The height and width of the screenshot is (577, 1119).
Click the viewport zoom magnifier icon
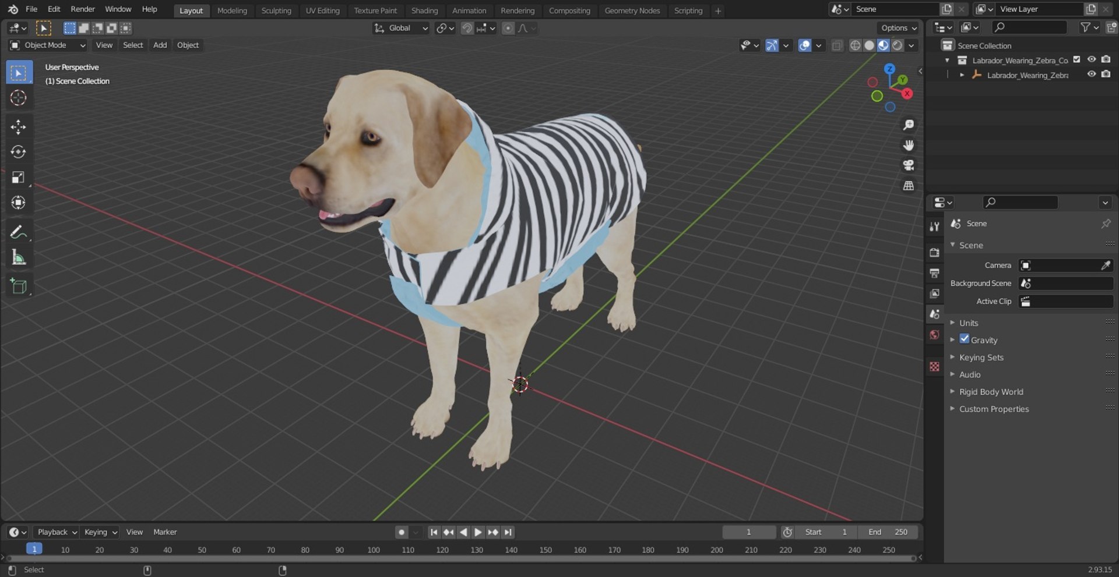tap(908, 125)
